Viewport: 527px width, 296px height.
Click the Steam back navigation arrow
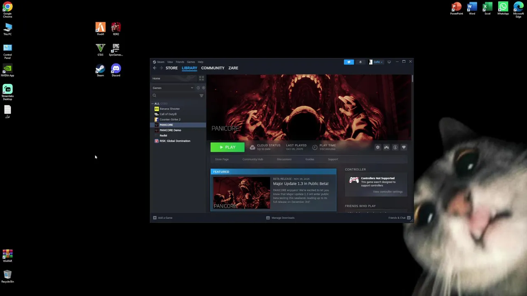[154, 68]
